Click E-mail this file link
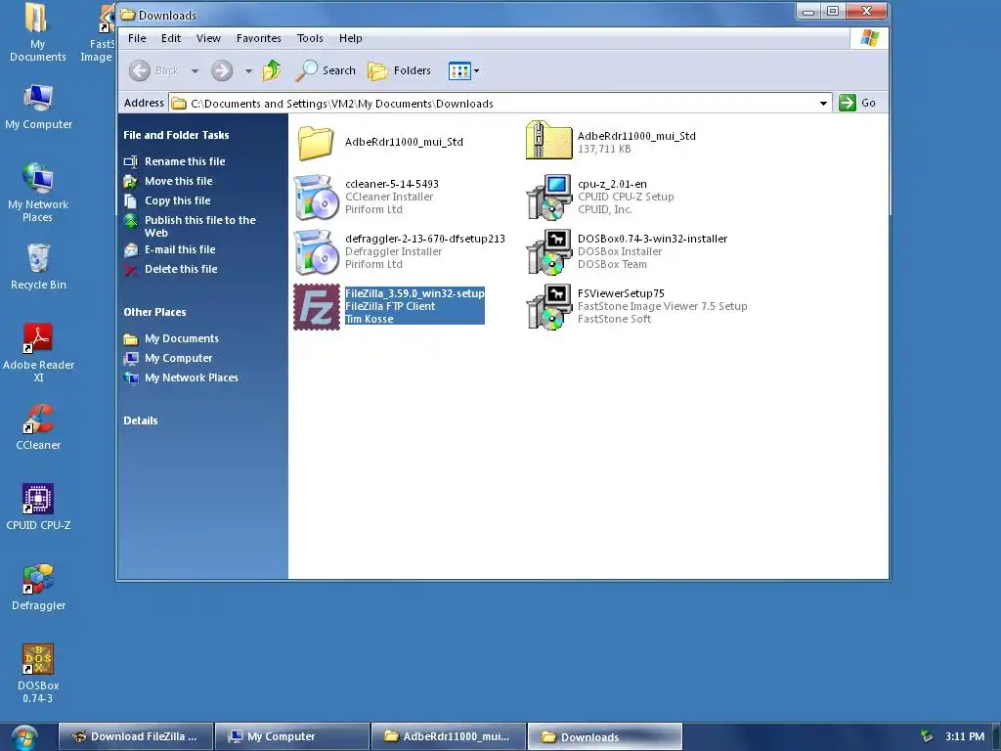 [180, 249]
